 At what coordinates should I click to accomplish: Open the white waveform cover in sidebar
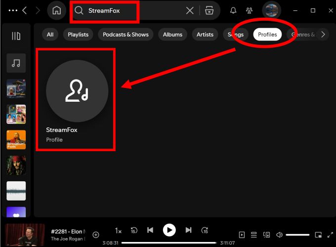click(x=16, y=191)
